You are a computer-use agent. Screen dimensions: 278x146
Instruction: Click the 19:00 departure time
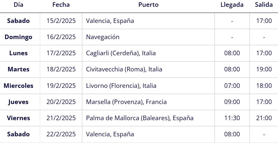[264, 69]
